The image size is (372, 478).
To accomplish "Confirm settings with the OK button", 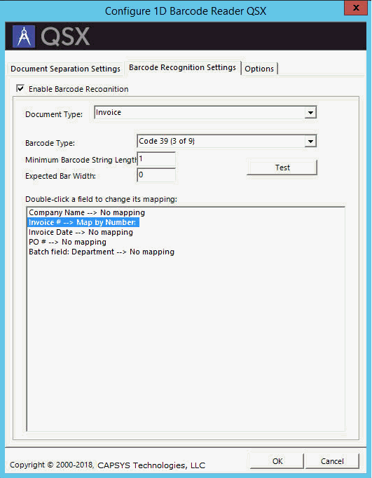I will (x=277, y=461).
